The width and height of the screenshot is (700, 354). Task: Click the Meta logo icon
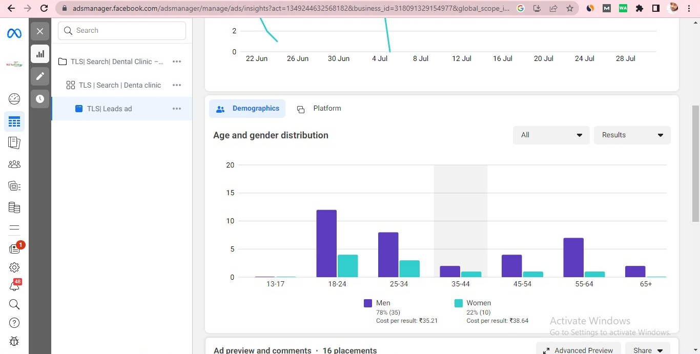14,33
